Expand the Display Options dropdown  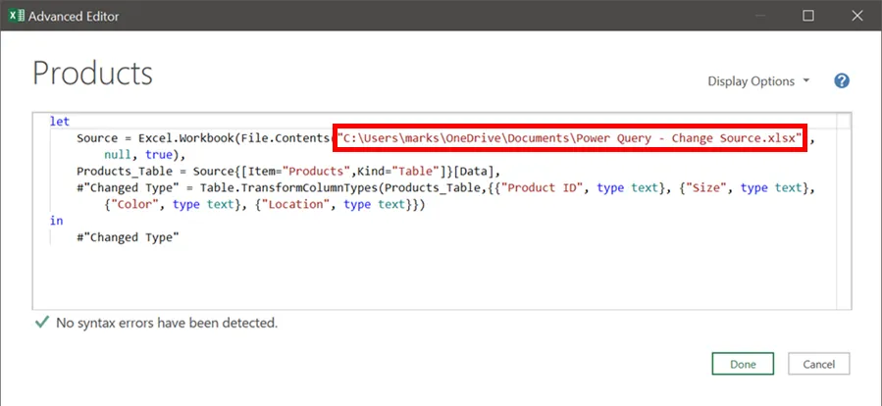759,81
